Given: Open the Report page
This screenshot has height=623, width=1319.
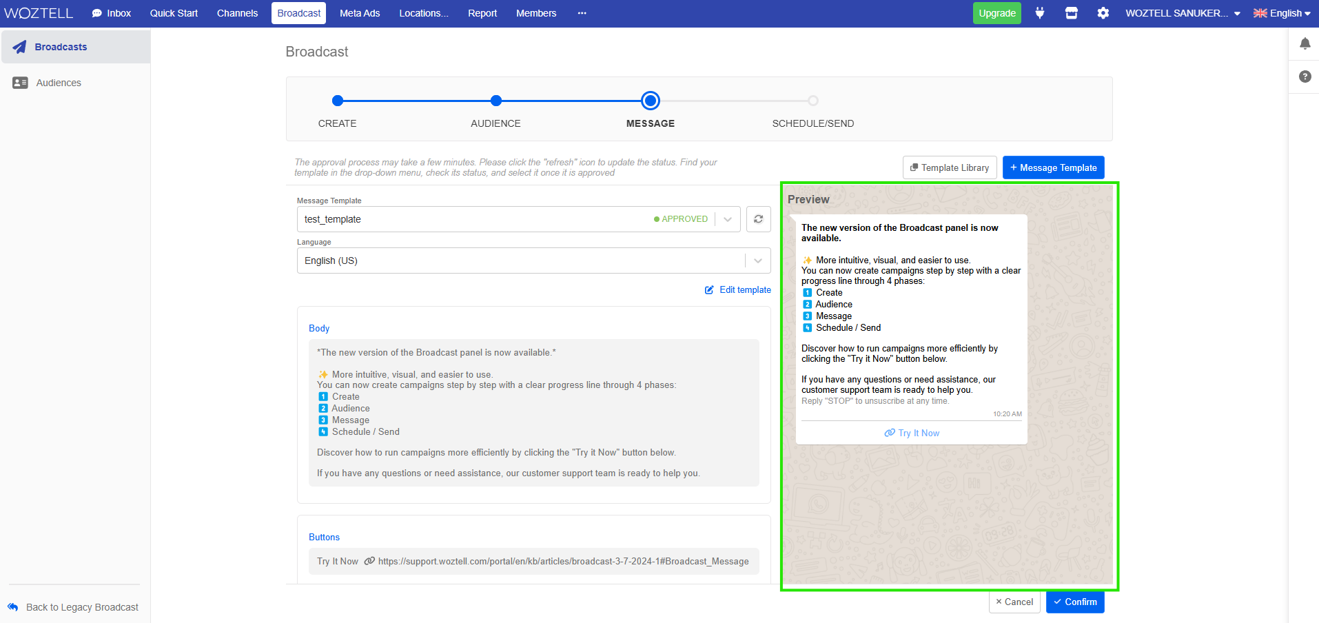Looking at the screenshot, I should [482, 13].
